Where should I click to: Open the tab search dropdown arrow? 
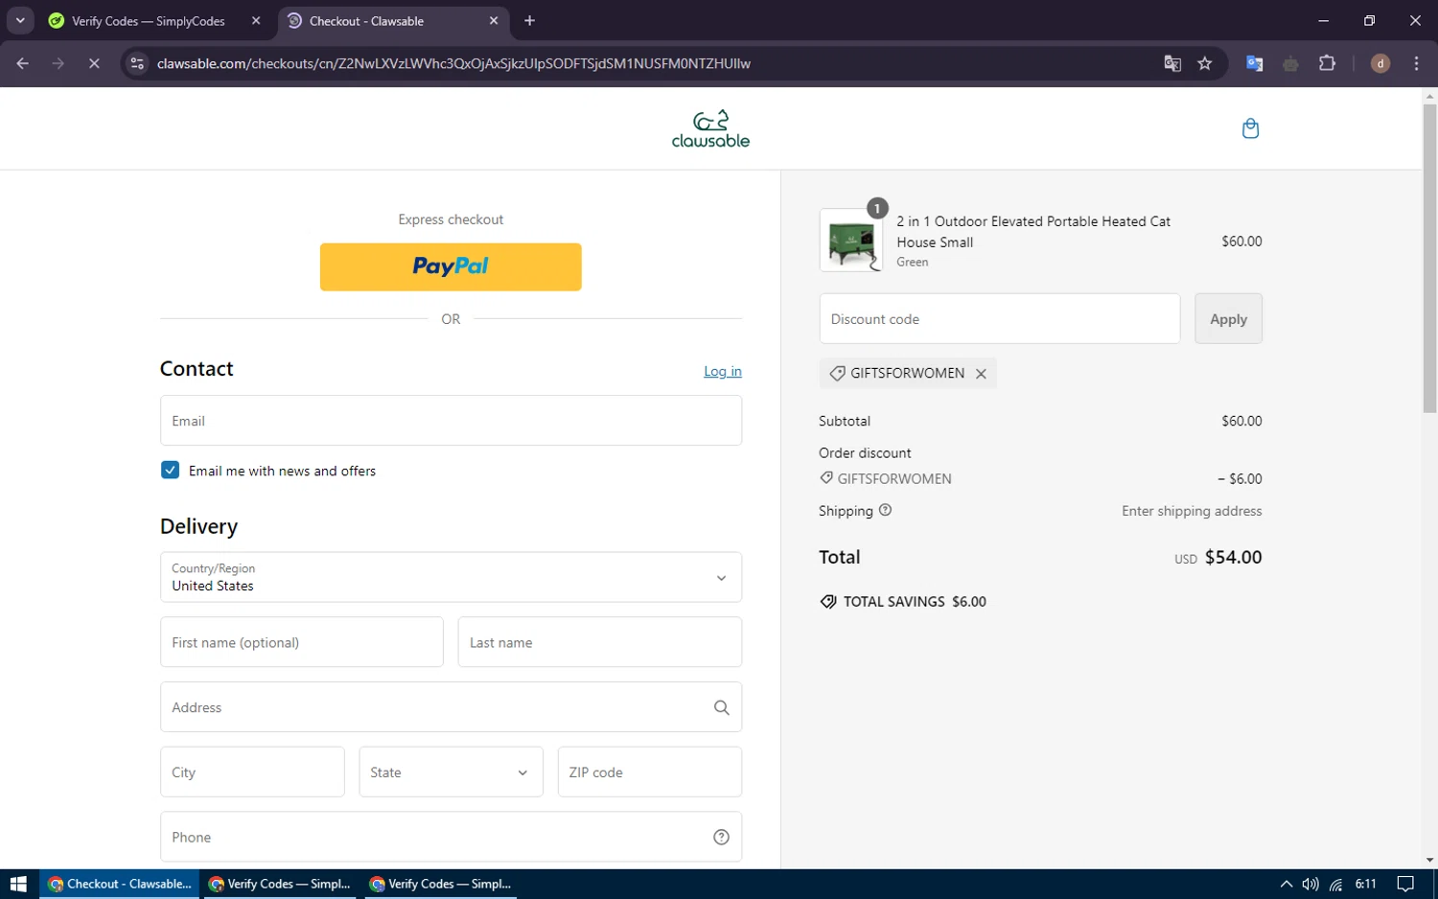coord(20,20)
